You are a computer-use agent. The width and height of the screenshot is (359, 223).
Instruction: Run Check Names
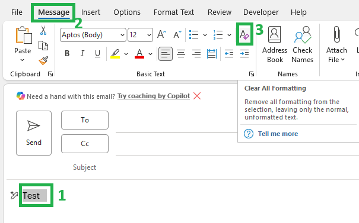tap(302, 44)
